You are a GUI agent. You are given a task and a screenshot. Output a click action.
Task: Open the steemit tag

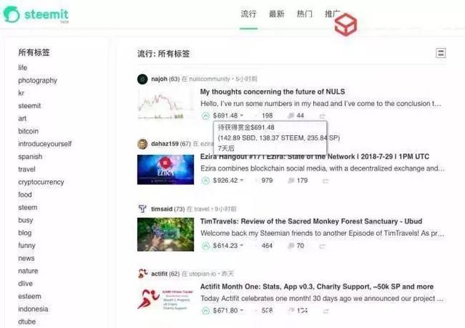pos(29,106)
